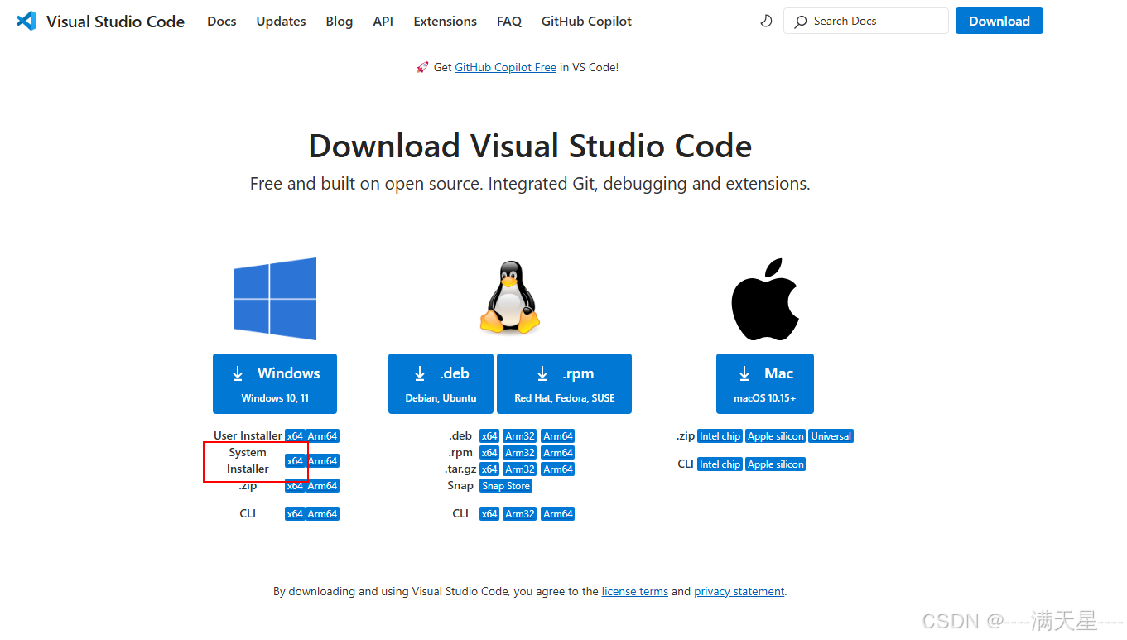The height and width of the screenshot is (640, 1127).
Task: Click the Windows logo image
Action: (275, 299)
